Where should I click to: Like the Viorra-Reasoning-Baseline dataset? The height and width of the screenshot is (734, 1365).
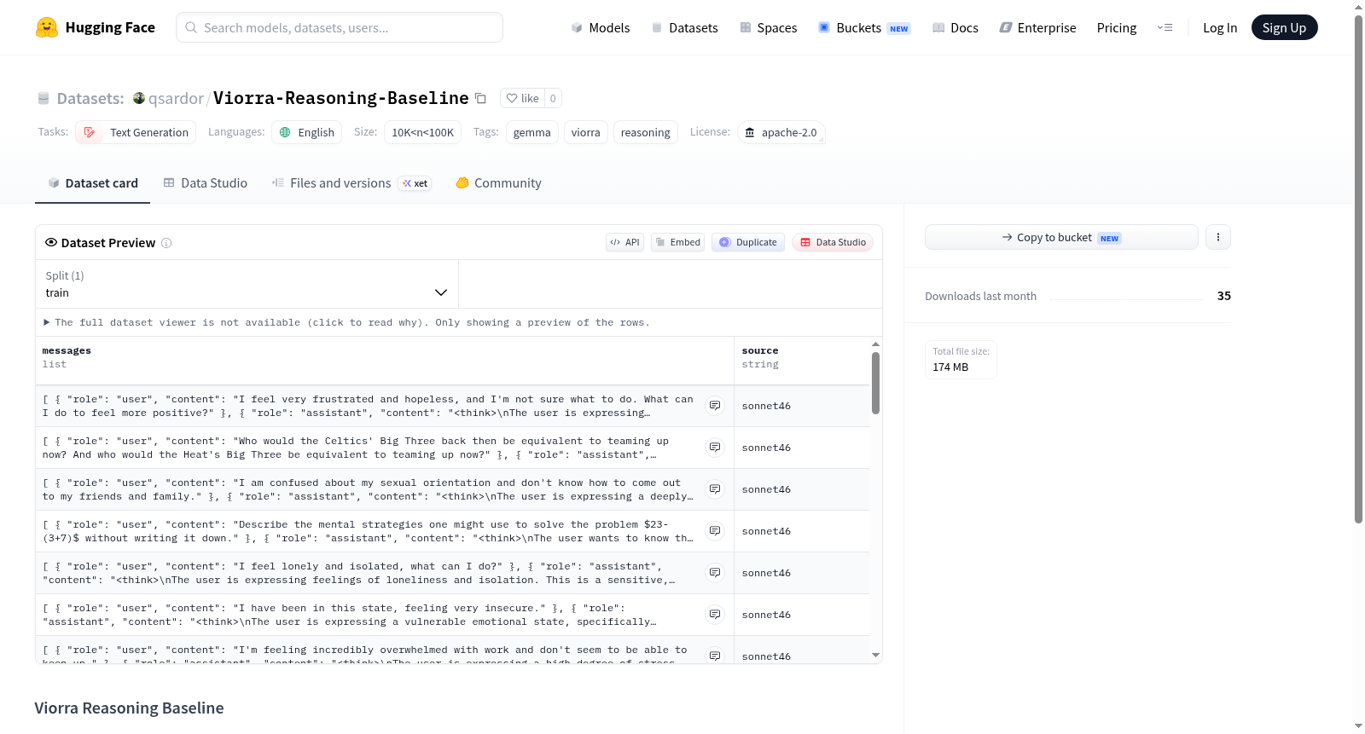[x=522, y=98]
